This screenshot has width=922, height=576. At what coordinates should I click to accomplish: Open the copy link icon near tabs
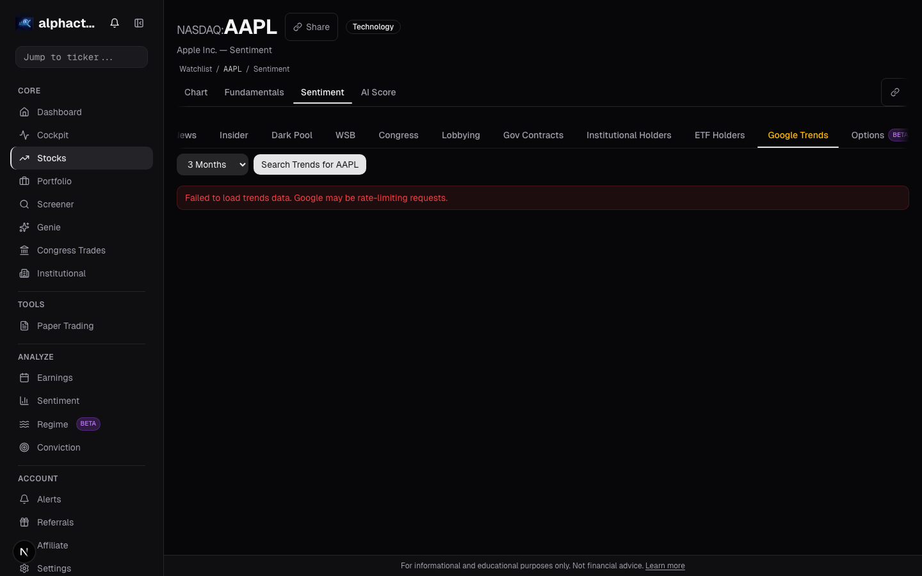[x=895, y=92]
